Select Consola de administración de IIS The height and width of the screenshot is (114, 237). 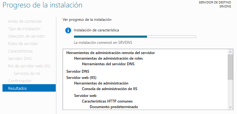tap(110, 89)
